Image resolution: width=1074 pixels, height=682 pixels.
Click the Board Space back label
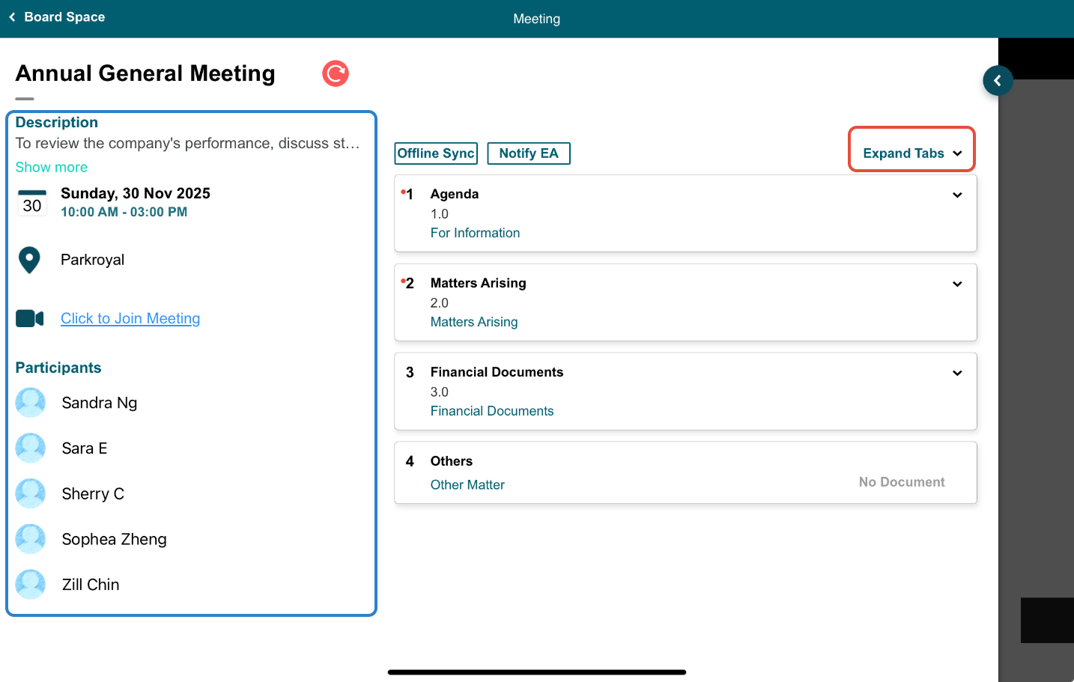point(64,17)
